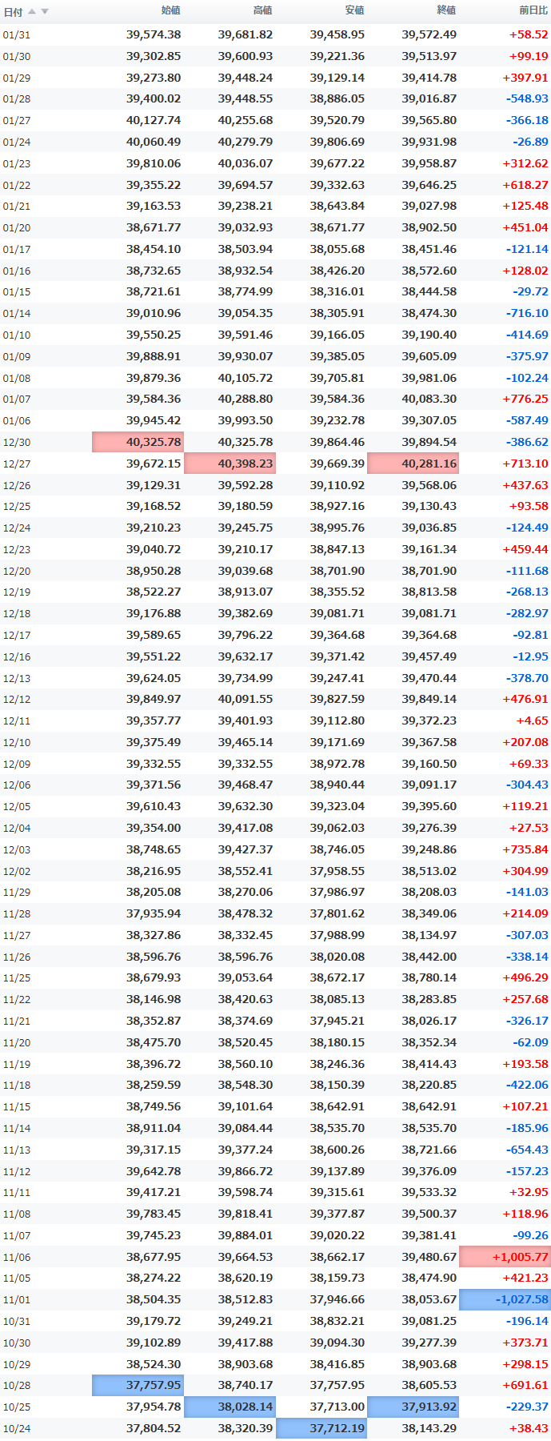The height and width of the screenshot is (1441, 551).
Task: Select closing price 38,902.50 on 01/20
Action: (429, 228)
